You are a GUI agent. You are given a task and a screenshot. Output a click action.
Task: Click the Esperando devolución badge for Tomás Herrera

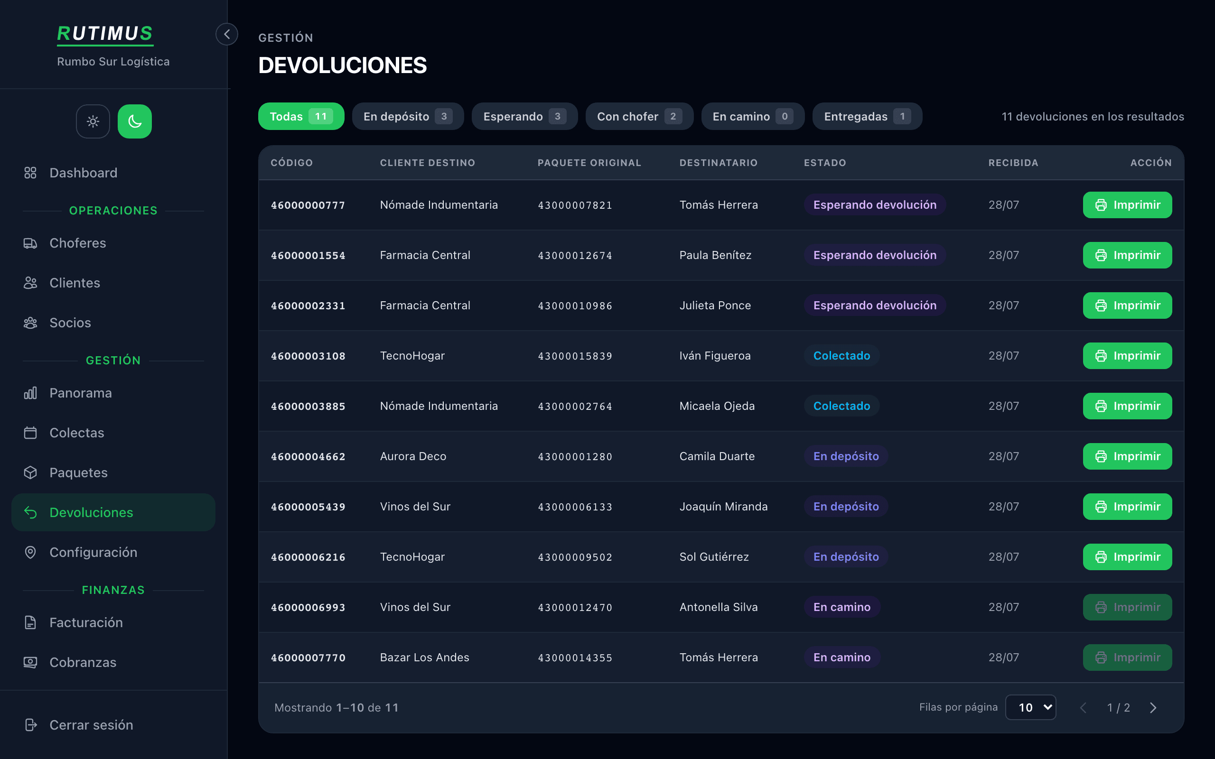875,205
